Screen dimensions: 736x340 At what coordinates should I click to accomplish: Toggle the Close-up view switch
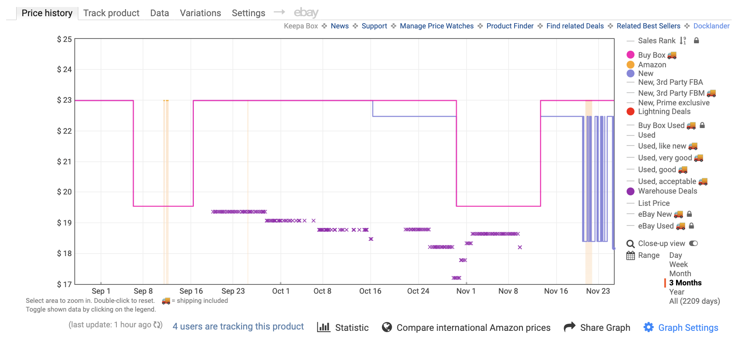point(694,243)
